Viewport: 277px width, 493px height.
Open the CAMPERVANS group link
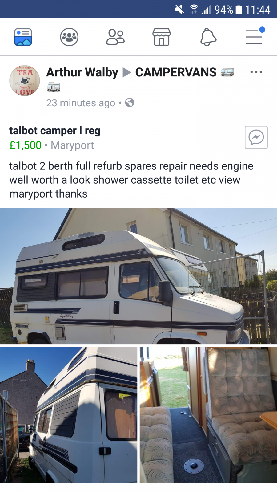pos(176,72)
